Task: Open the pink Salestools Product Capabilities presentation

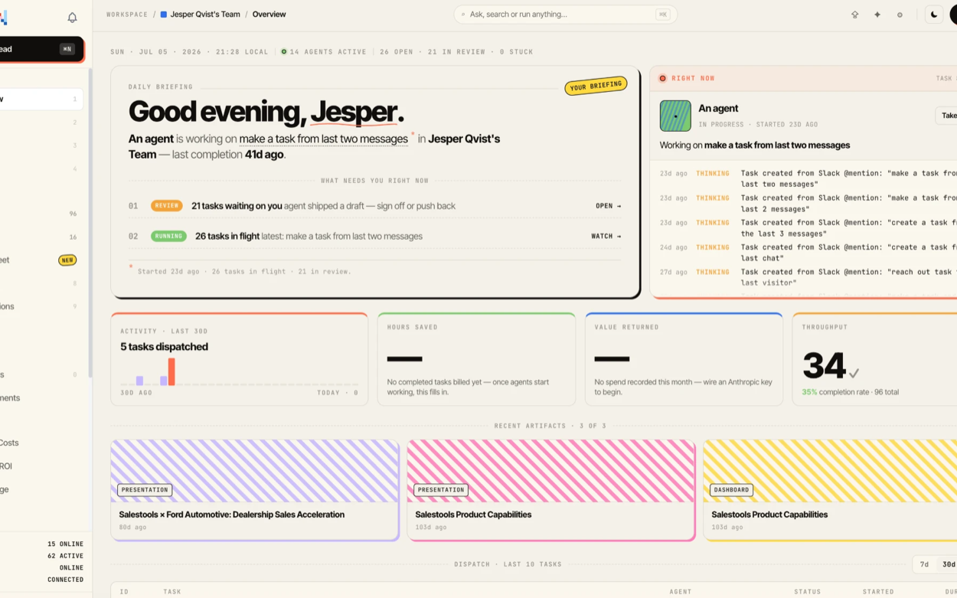Action: click(551, 490)
